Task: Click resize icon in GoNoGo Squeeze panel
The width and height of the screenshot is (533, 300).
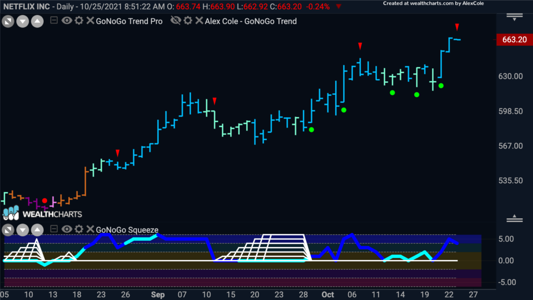Action: (8, 230)
